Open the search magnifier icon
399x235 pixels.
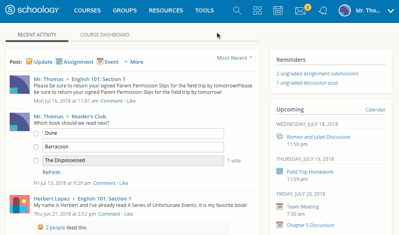coord(237,11)
